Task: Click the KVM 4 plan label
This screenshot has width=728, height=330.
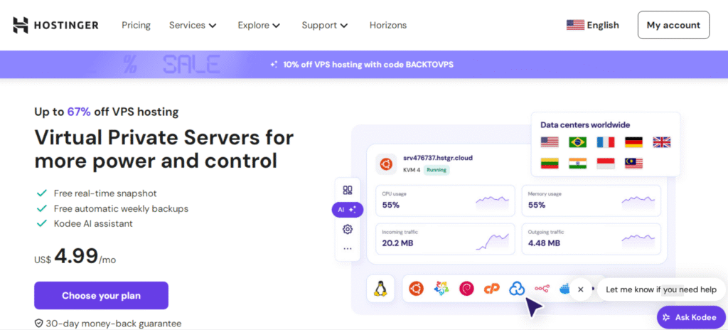Action: [x=412, y=170]
